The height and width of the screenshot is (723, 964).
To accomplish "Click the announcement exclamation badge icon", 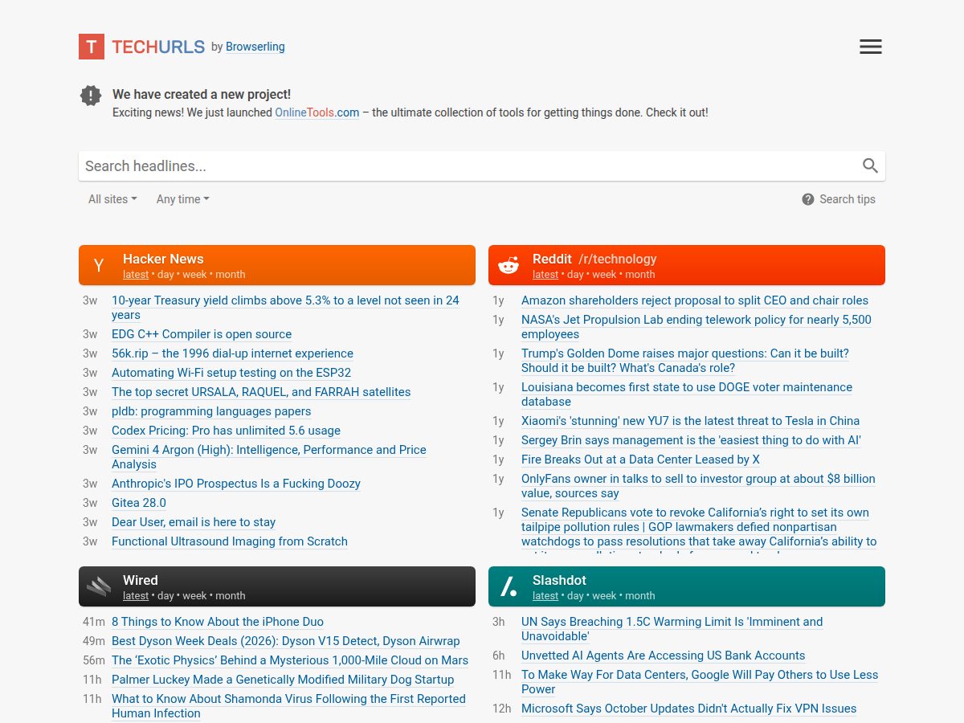I will click(91, 96).
